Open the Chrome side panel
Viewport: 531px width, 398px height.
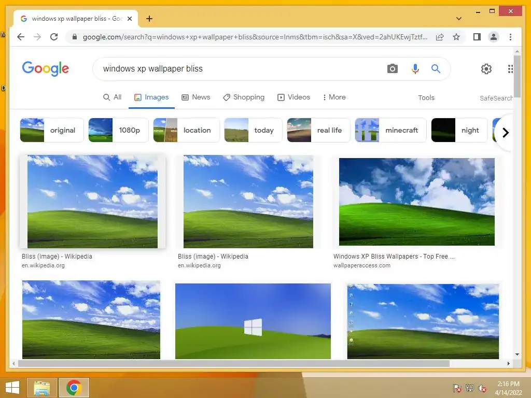coord(477,37)
